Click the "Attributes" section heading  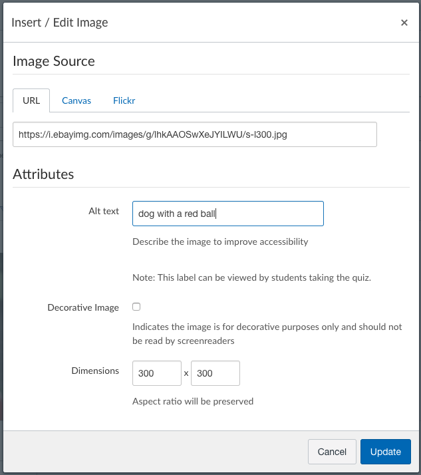click(43, 174)
